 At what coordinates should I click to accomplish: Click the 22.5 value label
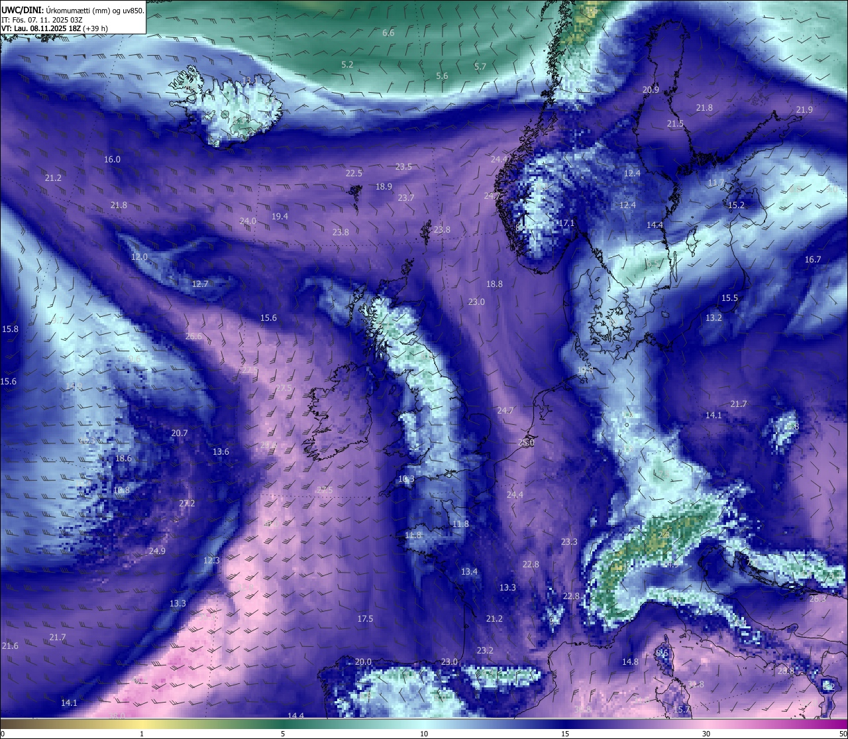tap(354, 174)
